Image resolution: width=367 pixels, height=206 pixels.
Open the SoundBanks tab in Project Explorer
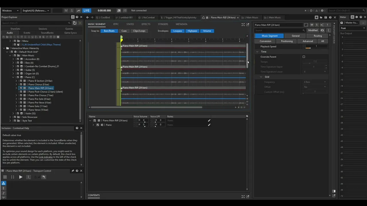(47, 33)
